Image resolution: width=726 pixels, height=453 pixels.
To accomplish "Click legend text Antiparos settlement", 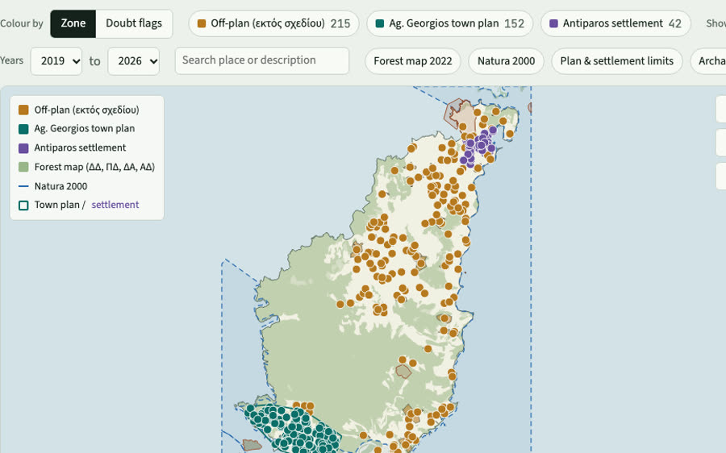I will pyautogui.click(x=80, y=148).
